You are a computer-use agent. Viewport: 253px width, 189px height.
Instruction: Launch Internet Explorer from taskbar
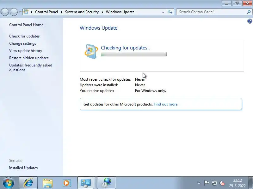click(28, 183)
